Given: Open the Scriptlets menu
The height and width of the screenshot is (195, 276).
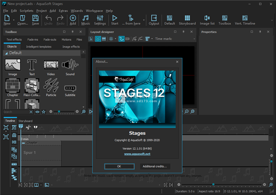Looking at the screenshot, I should click(26, 11).
